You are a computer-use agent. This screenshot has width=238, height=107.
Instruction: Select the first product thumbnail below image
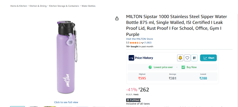(x=18, y=106)
